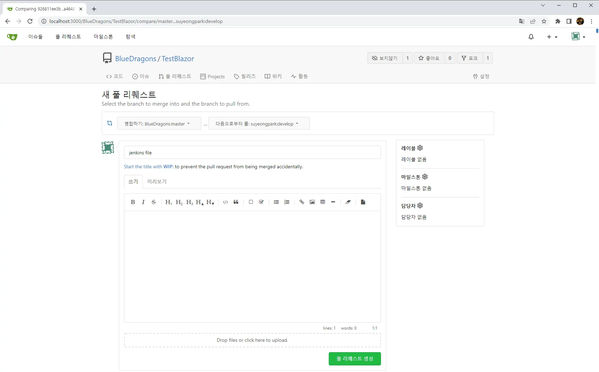Switch to the 미리보기 preview tab
This screenshot has width=599, height=372.
157,181
